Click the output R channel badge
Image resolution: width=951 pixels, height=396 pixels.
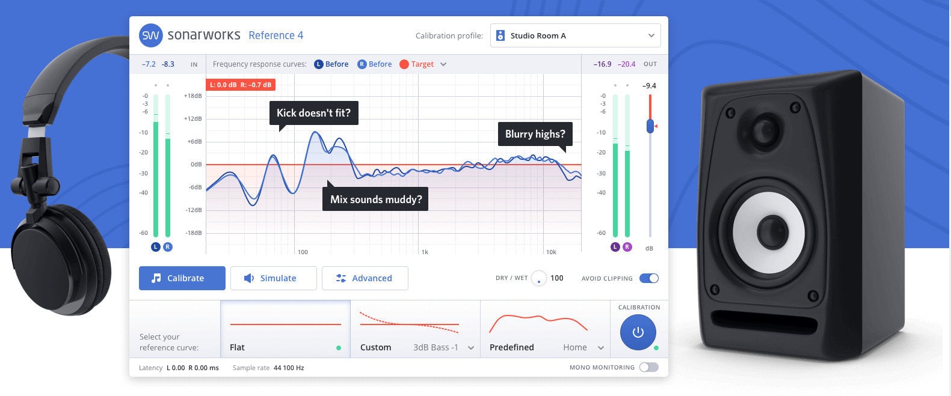point(627,247)
